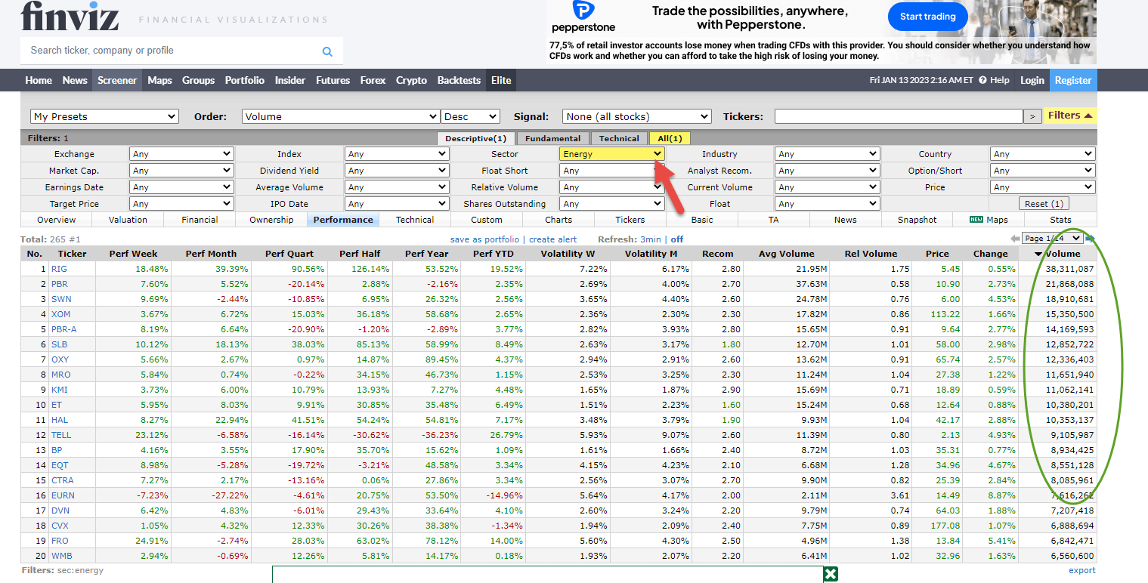Open Market Cap. filter dropdown
Screen dimensions: 1148x583
181,171
